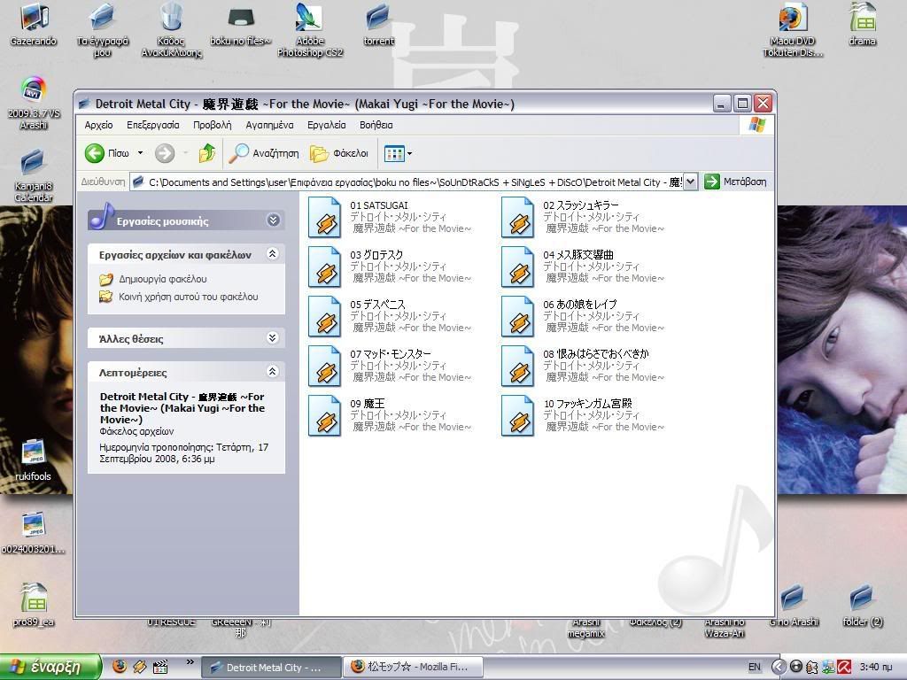The height and width of the screenshot is (680, 907).
Task: Select the 2009.3.7 VS Arashi video icon
Action: tap(34, 103)
